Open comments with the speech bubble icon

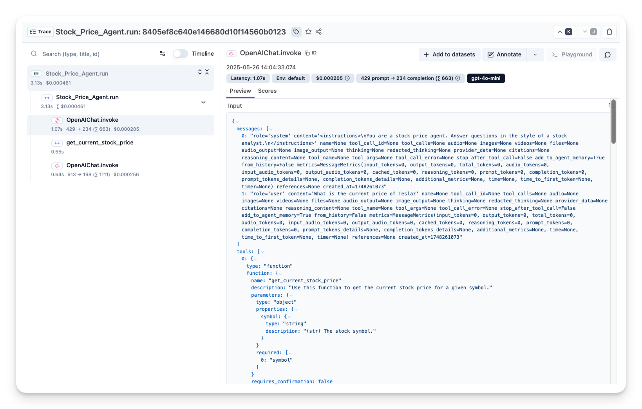(x=608, y=54)
